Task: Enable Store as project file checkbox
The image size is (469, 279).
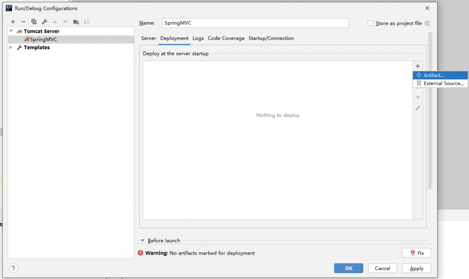Action: click(371, 23)
